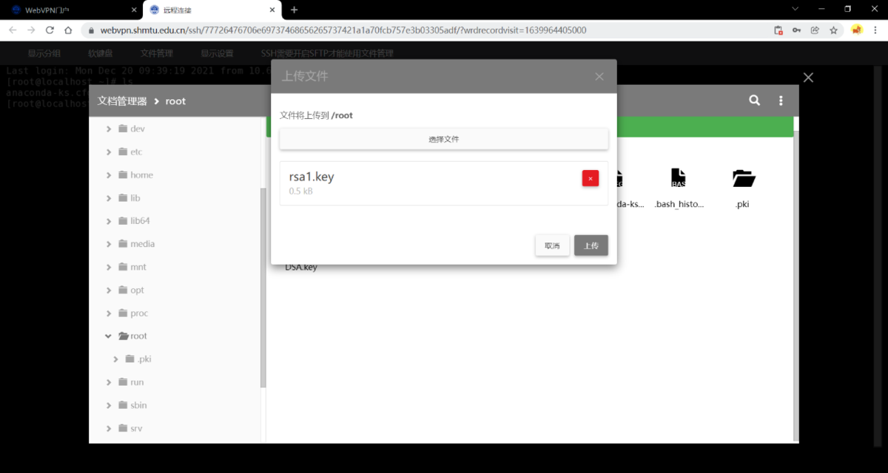The width and height of the screenshot is (888, 473).
Task: Click the 上传 upload button
Action: 591,245
